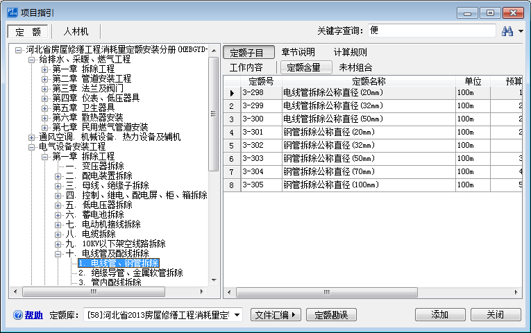Collapse the 给排水、采暖、燃气工程 node

31,60
